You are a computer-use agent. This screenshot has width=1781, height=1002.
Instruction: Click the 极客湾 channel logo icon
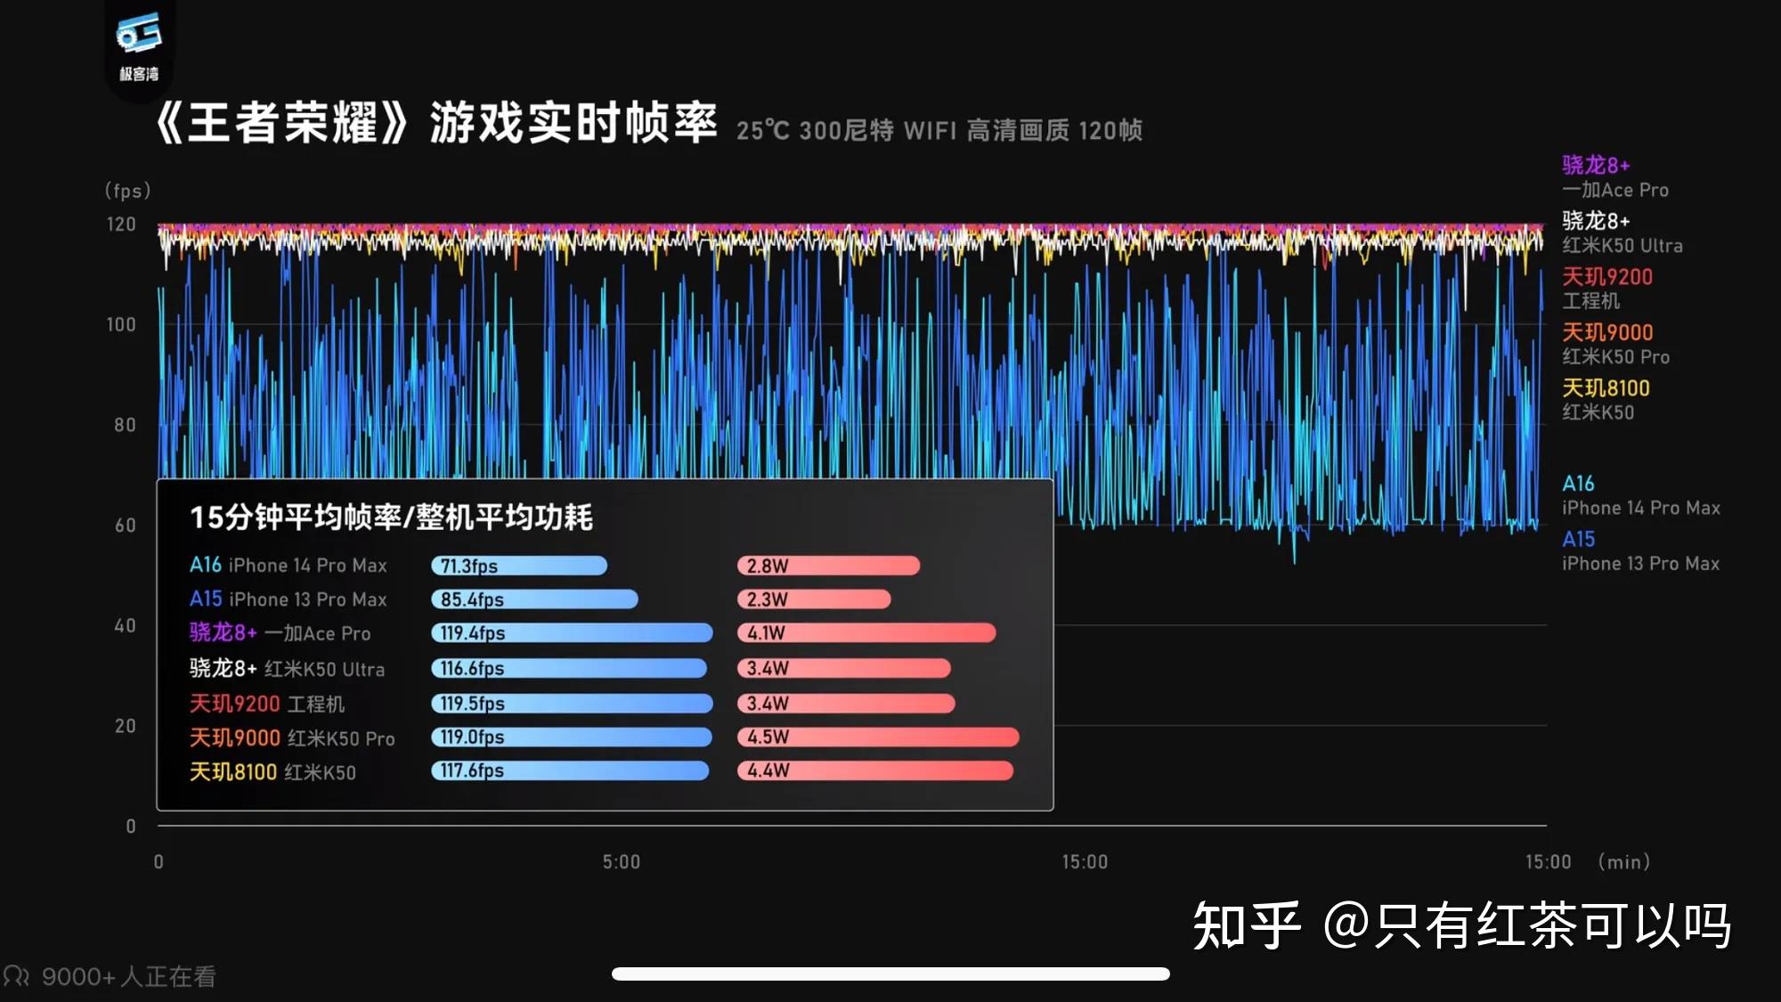click(139, 34)
